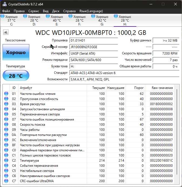Click status orb for attribute 08 Скорость поиска

pyautogui.click(x=6, y=124)
